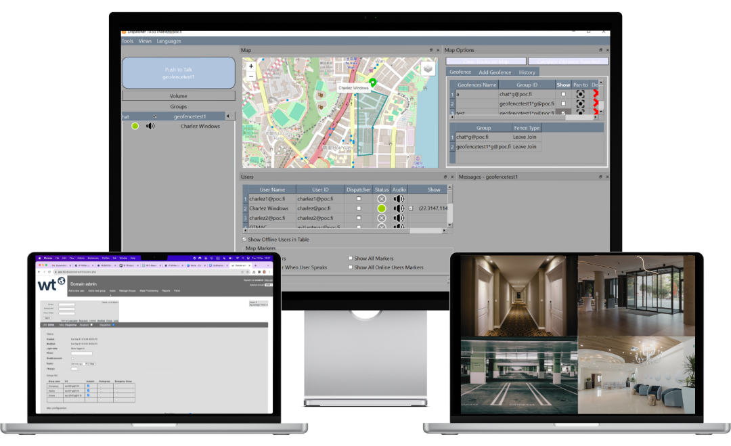Zoom in on the map with plus button
Viewport: 731px width, 446px height.
(x=251, y=66)
